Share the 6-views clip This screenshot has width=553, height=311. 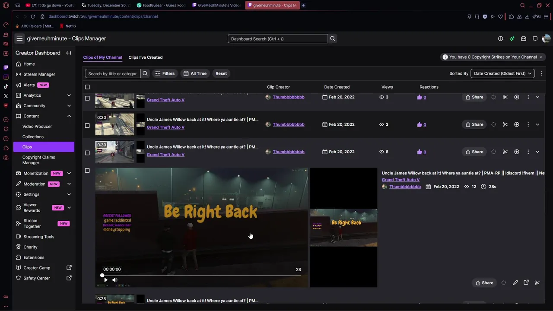point(474,152)
